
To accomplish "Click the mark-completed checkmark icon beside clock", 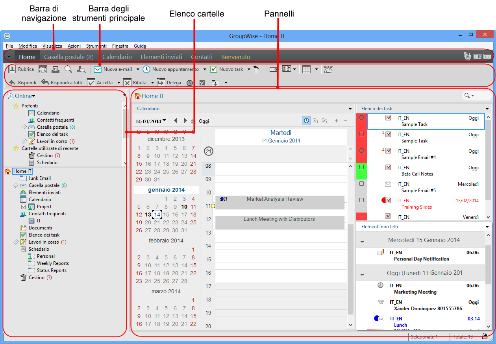I will [x=202, y=83].
